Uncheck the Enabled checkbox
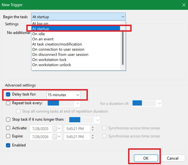 pyautogui.click(x=8, y=145)
